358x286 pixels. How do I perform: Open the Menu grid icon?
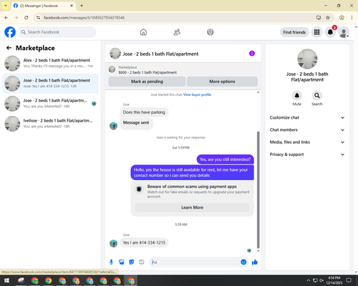tap(316, 32)
